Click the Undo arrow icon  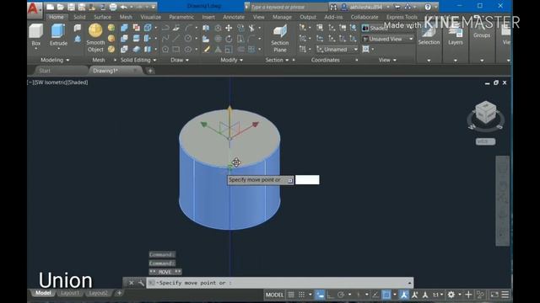(x=124, y=7)
